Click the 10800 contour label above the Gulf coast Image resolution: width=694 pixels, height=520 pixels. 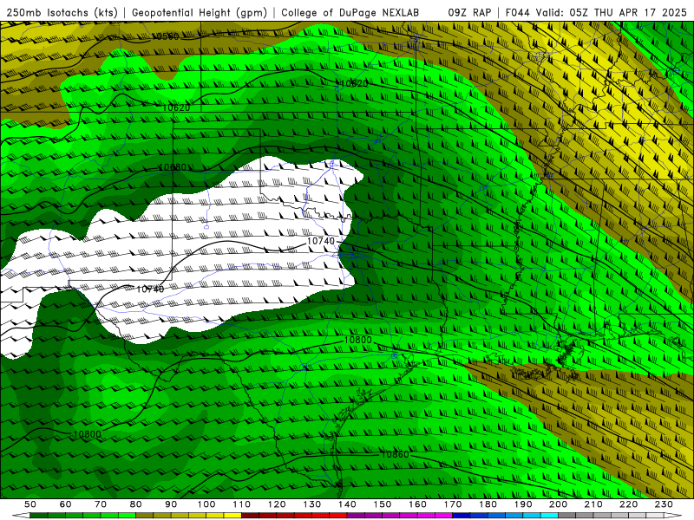(x=357, y=340)
